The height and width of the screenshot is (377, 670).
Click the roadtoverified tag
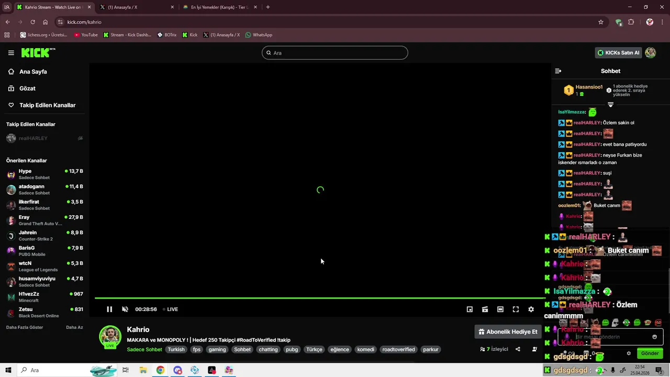pyautogui.click(x=398, y=350)
